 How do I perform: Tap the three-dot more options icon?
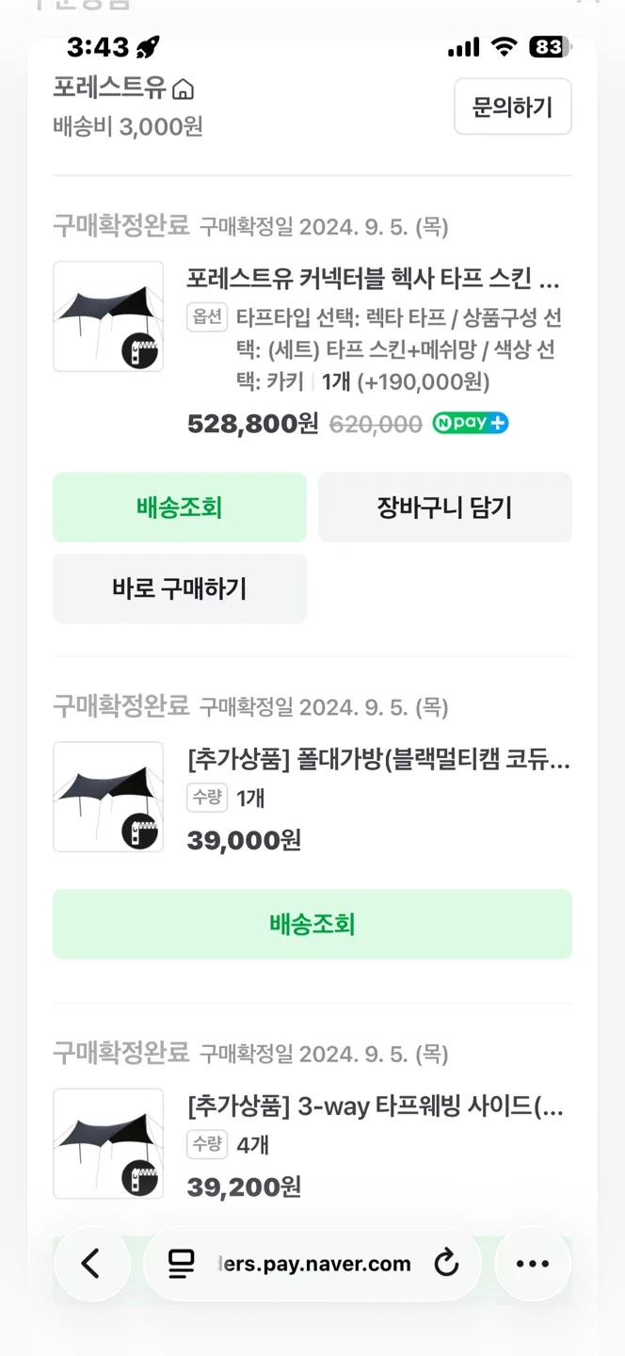533,1264
